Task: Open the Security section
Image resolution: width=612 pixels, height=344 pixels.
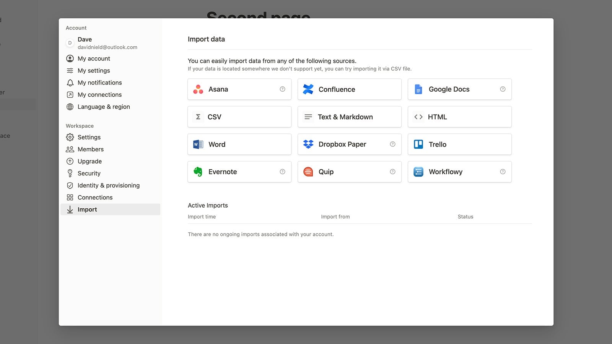Action: pos(110,173)
